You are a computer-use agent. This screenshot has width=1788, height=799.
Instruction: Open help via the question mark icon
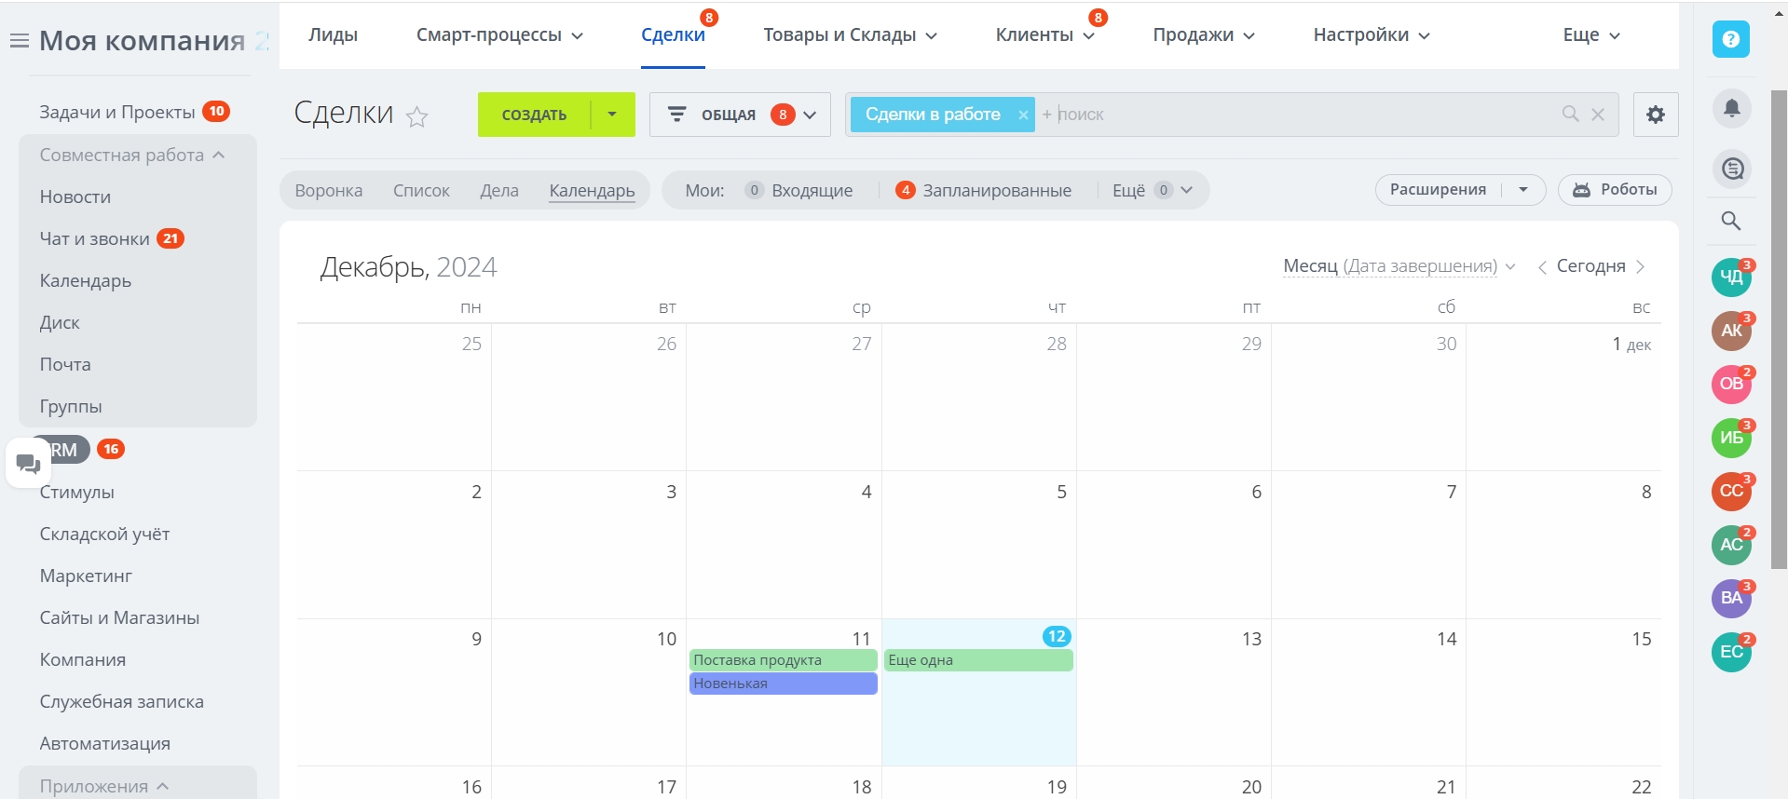pos(1731,39)
